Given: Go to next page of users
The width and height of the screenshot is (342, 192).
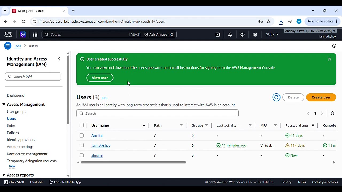Looking at the screenshot, I should click(x=322, y=113).
